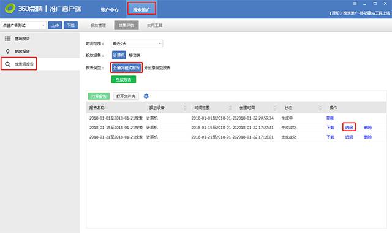
Task: Select 基础报告 in the left sidebar
Action: pyautogui.click(x=22, y=39)
